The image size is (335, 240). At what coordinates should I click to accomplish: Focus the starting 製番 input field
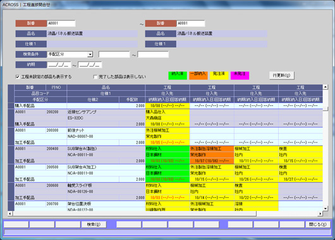pos(61,23)
